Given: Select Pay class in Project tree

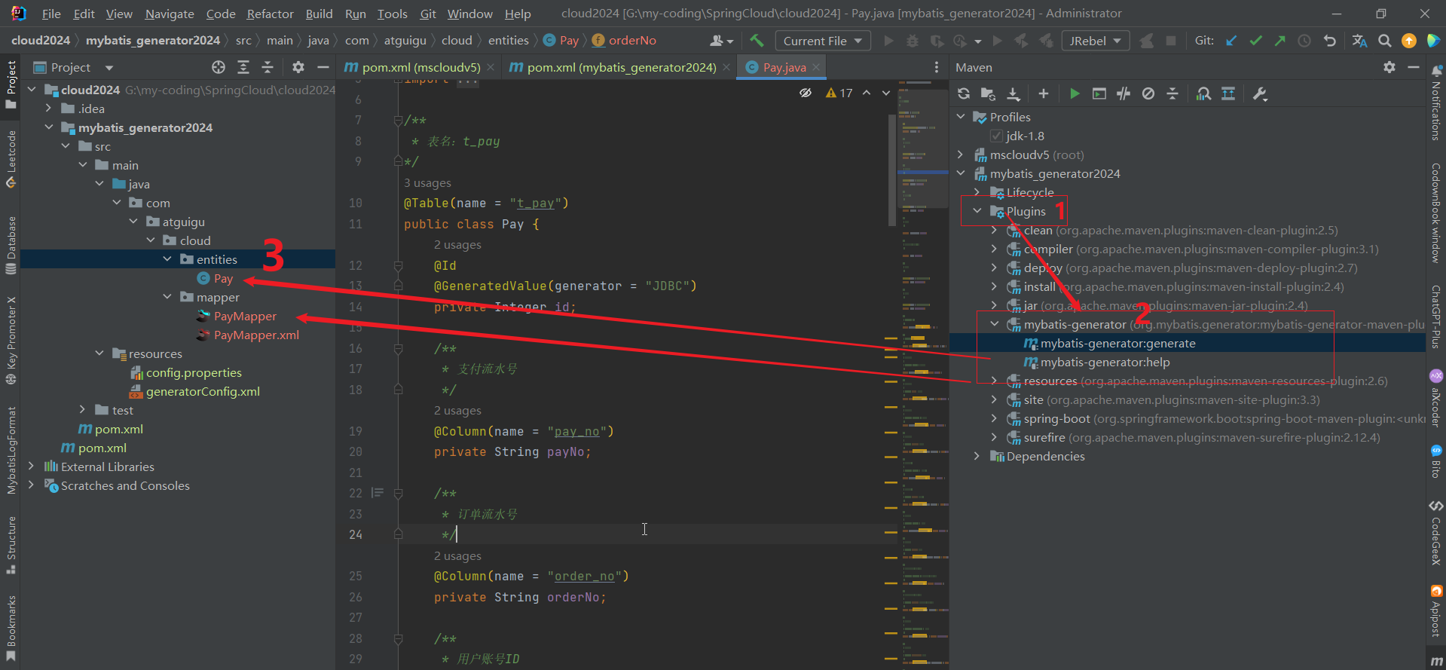Looking at the screenshot, I should pos(223,278).
